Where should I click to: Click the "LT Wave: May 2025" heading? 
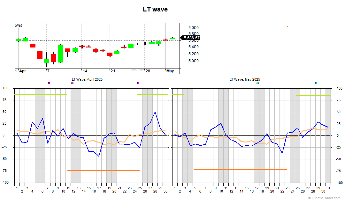click(x=245, y=79)
